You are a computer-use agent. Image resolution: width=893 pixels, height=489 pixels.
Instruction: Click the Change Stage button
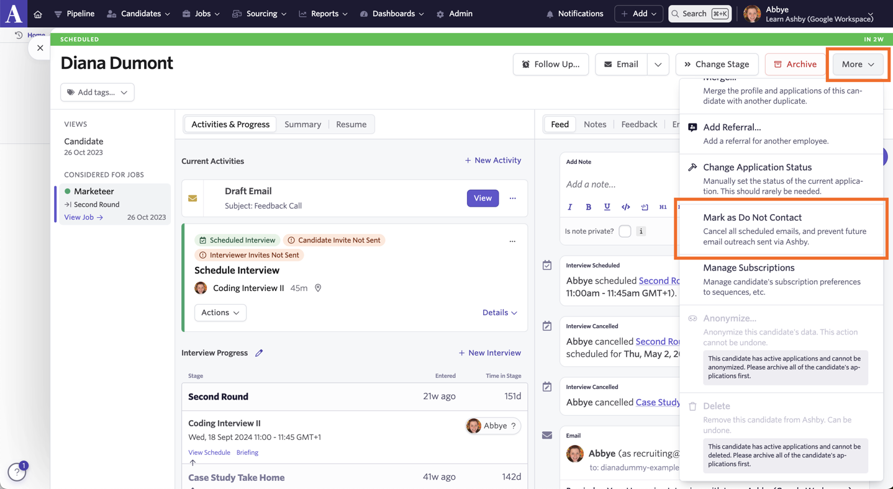tap(716, 64)
